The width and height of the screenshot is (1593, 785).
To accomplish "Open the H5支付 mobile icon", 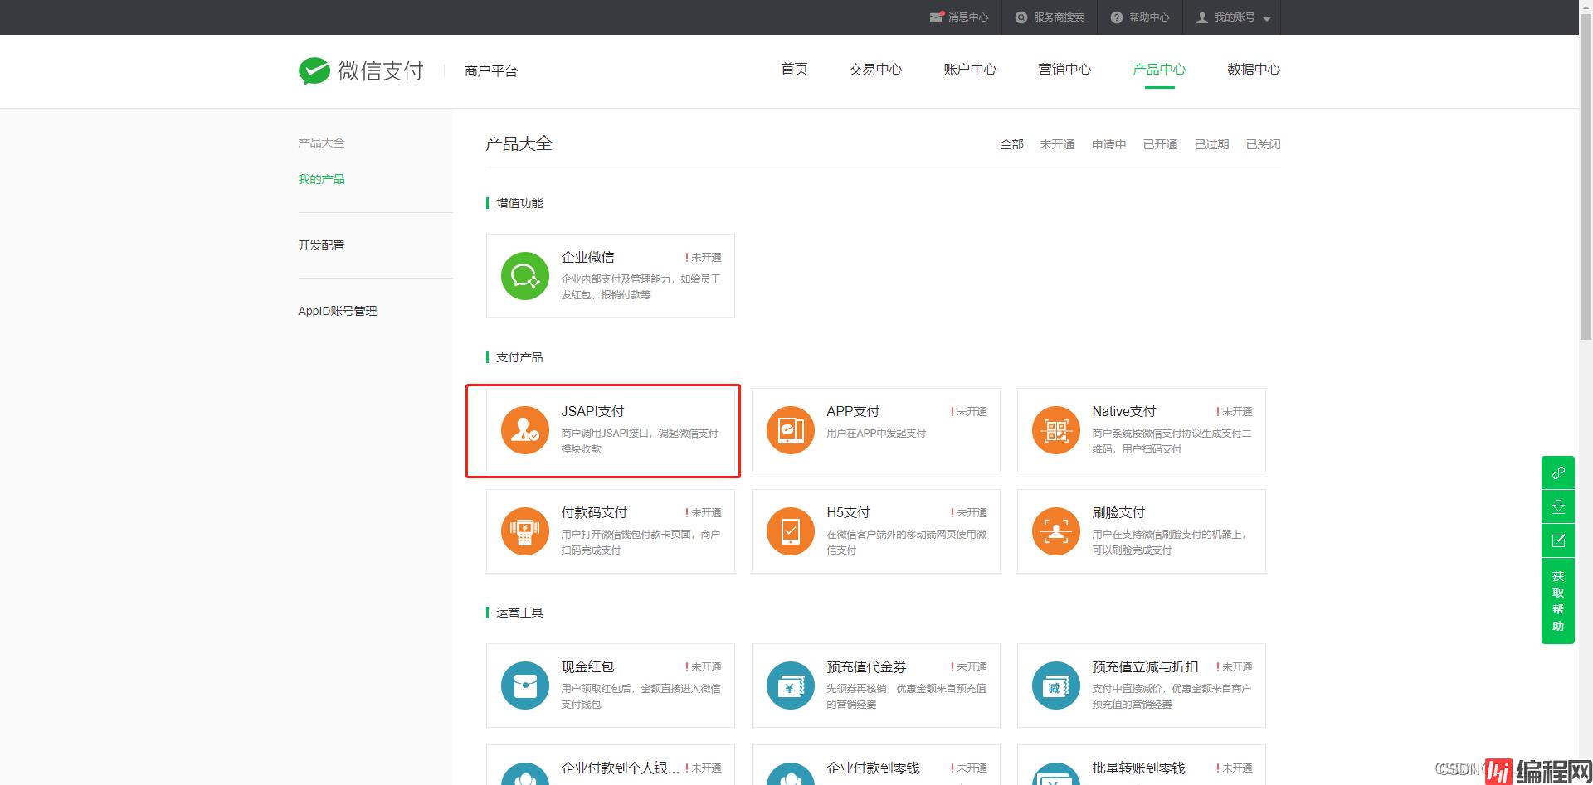I will pyautogui.click(x=791, y=531).
